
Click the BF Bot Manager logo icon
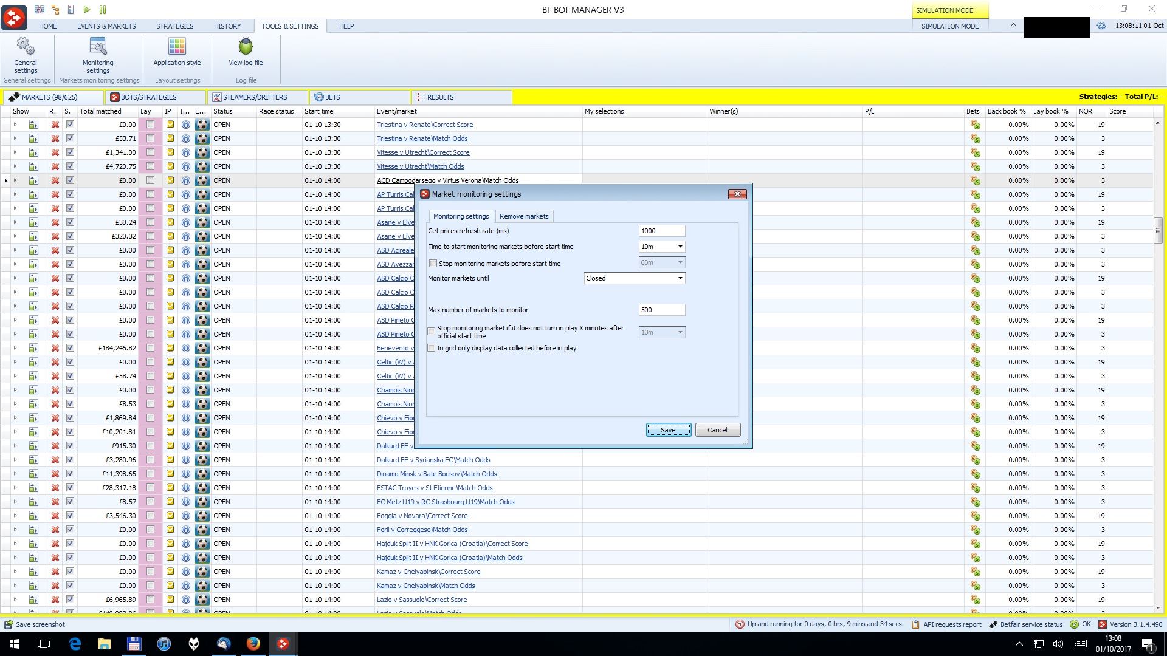pyautogui.click(x=14, y=18)
